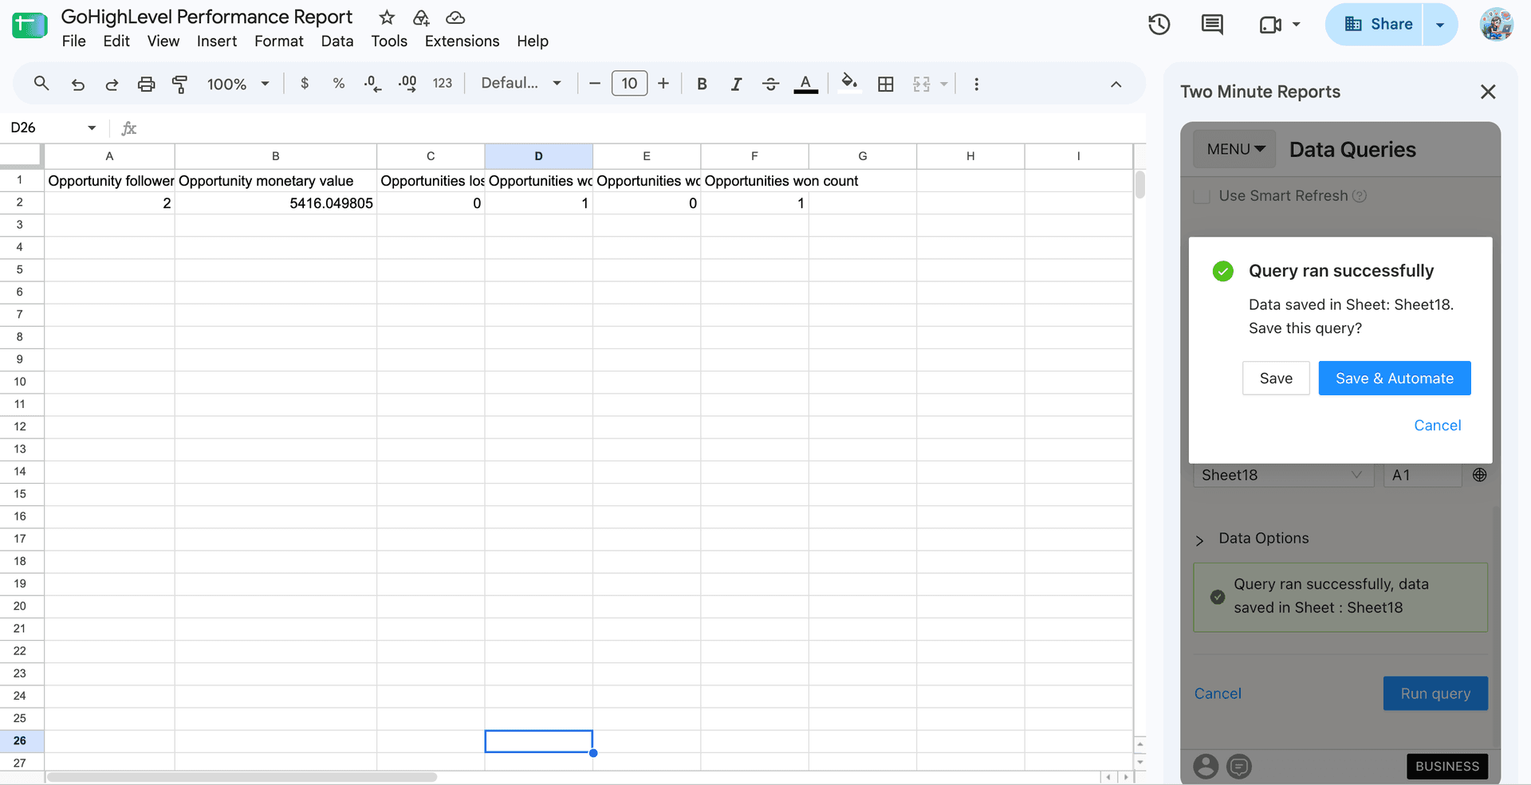
Task: Open the fill color picker
Action: [849, 83]
